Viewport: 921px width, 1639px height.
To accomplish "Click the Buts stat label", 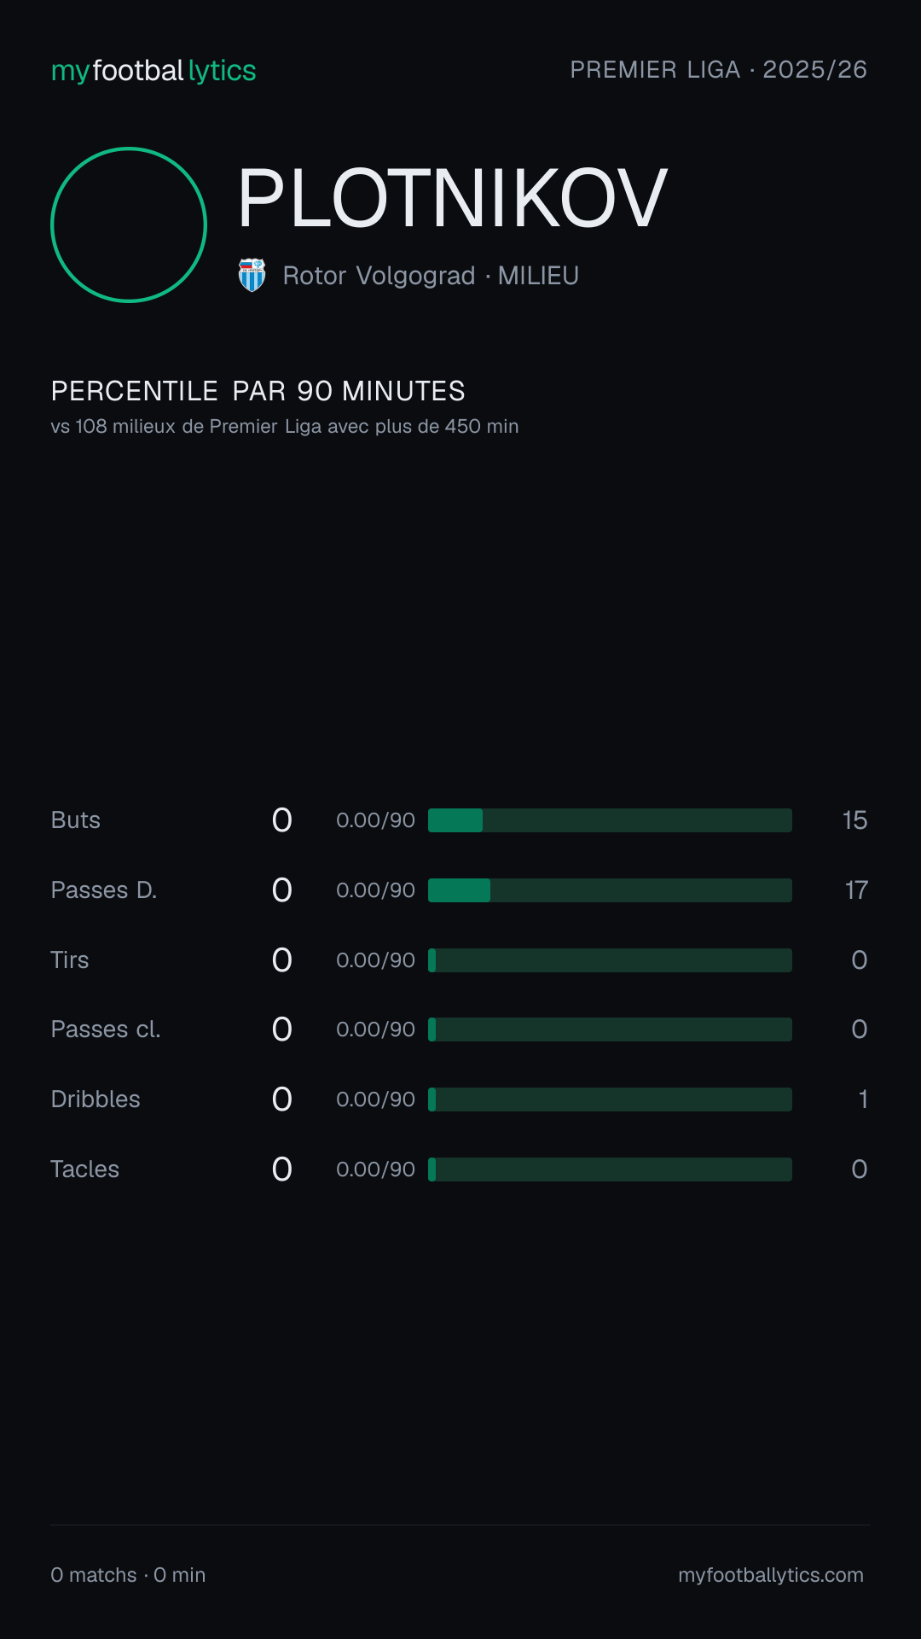I will [76, 820].
